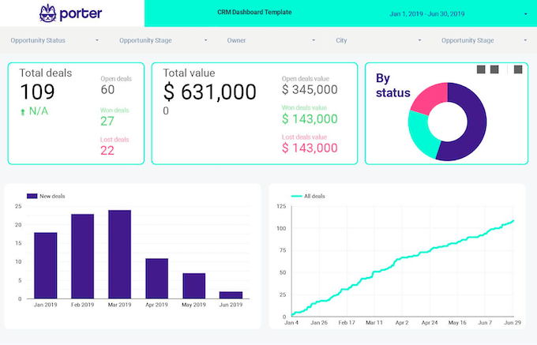
Task: Click the Jun 2019 bar in New deals chart
Action: pos(231,294)
